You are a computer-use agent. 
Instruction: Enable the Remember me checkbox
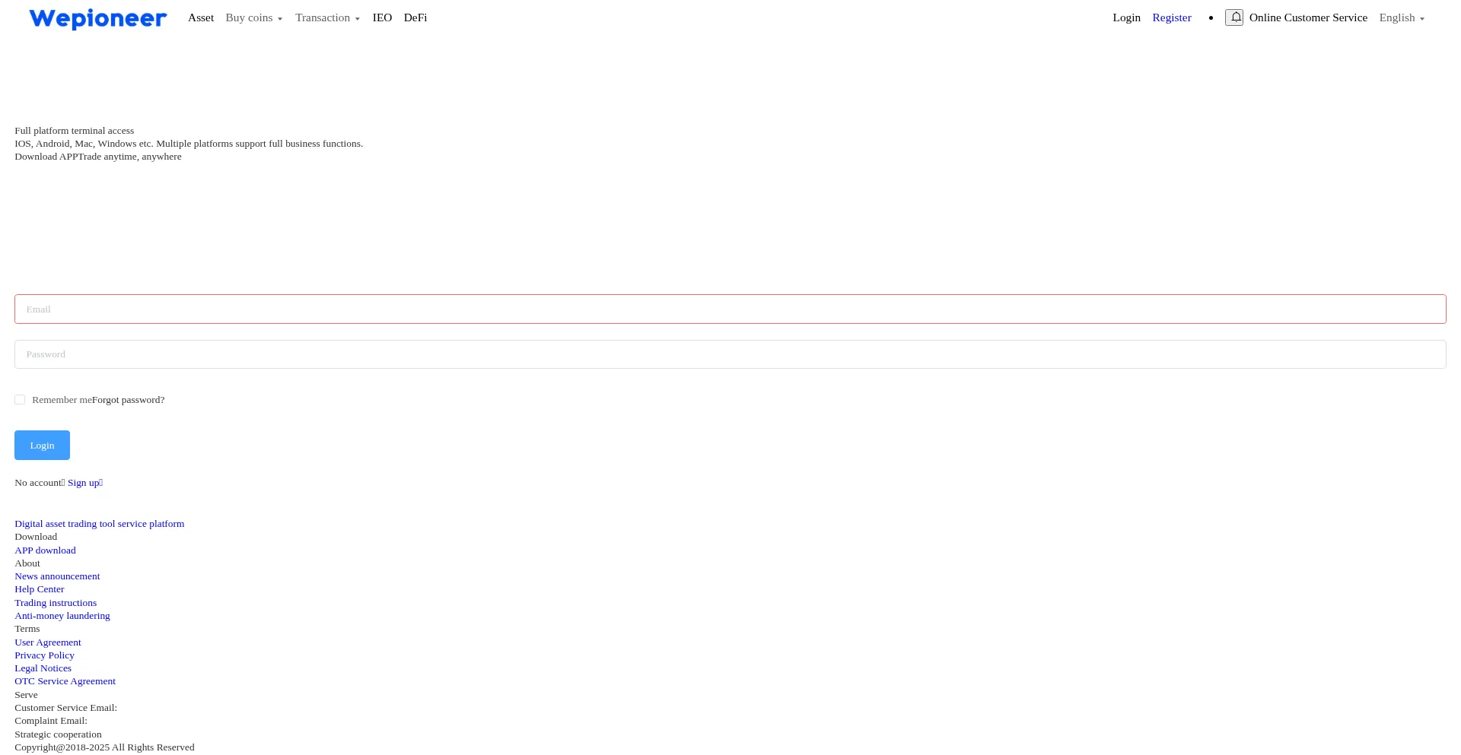[20, 400]
